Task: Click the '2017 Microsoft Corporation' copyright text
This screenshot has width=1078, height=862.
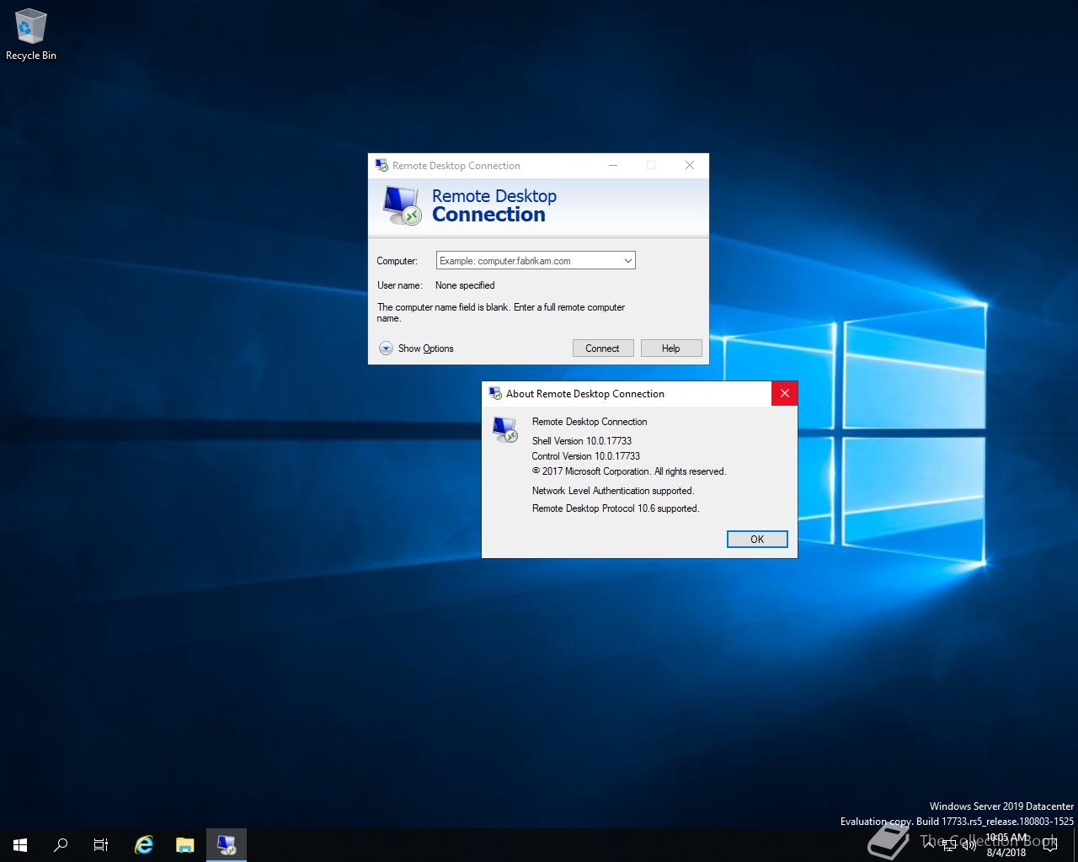Action: pos(629,471)
